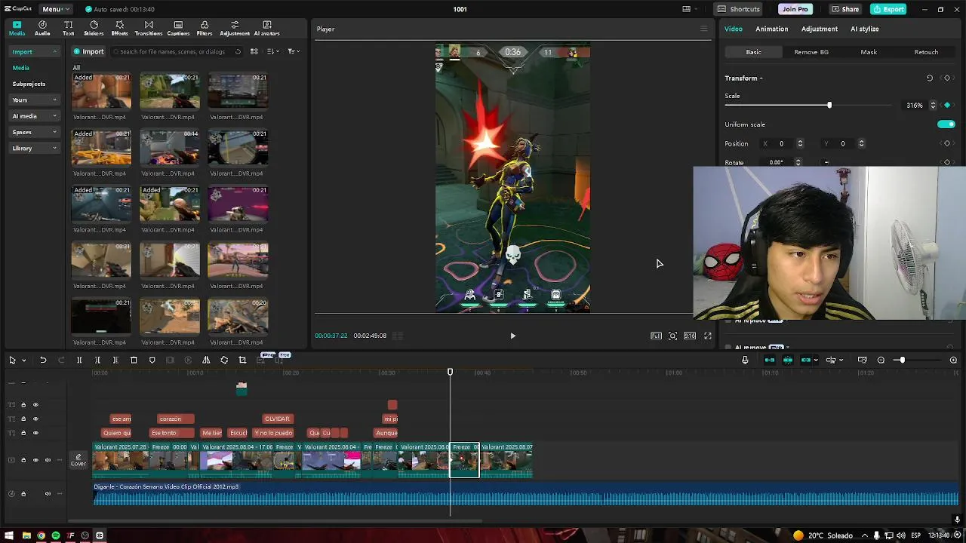Open the Spotify icon in the taskbar
Image resolution: width=966 pixels, height=543 pixels.
pos(56,535)
